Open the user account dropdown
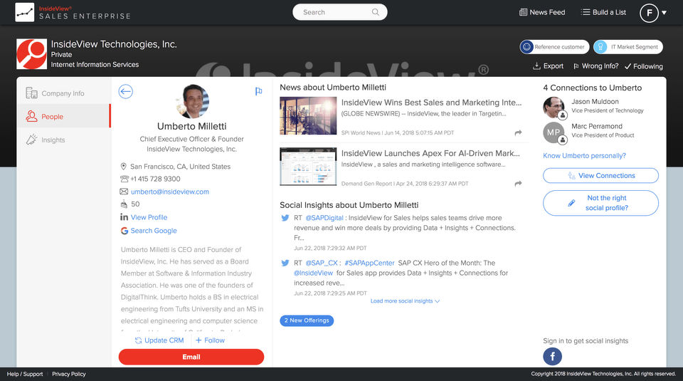This screenshot has width=683, height=381. click(653, 13)
